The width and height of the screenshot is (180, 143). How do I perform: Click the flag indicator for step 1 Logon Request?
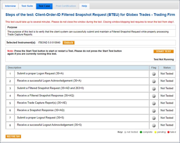(153, 74)
